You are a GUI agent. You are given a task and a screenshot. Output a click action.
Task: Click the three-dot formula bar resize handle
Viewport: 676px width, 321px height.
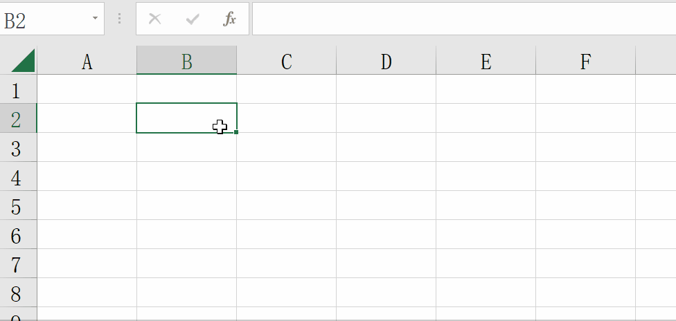point(119,19)
